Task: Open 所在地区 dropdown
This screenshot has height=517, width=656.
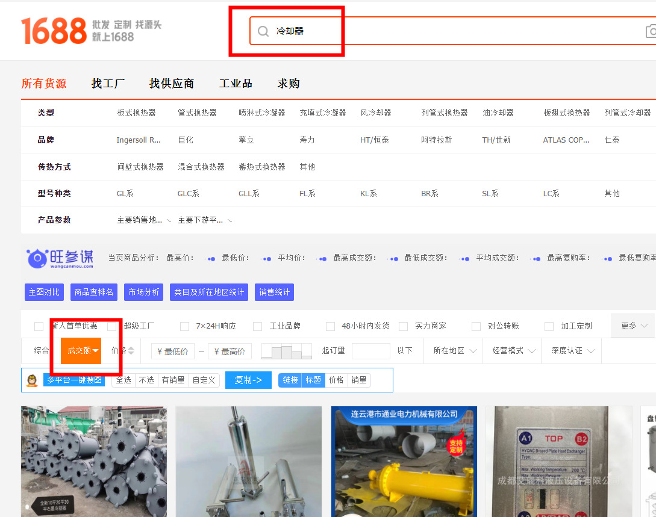Action: pos(454,351)
